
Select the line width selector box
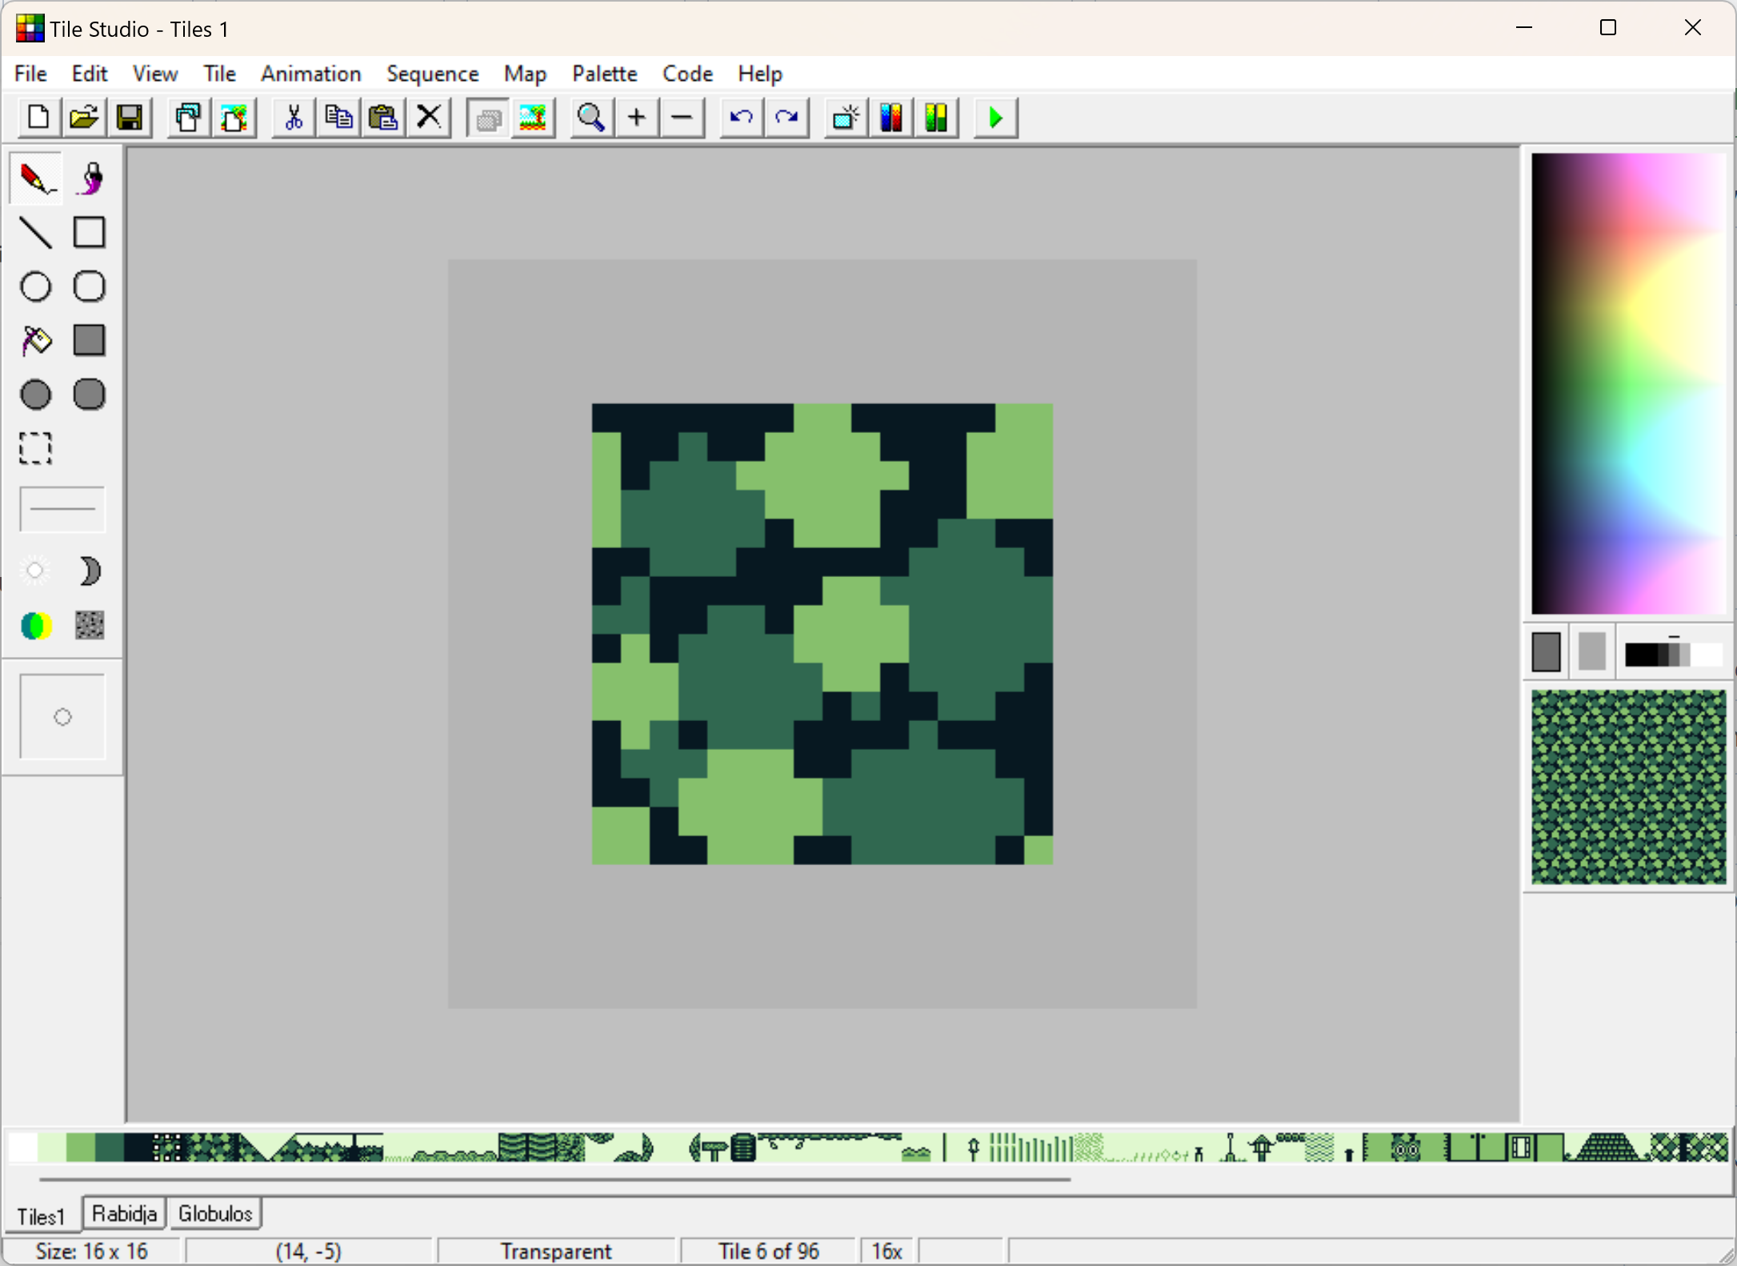coord(62,509)
